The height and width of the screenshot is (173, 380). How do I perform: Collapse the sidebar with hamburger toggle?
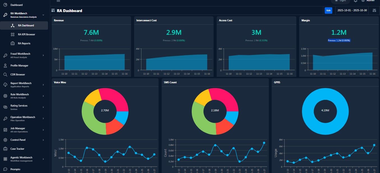58,1
